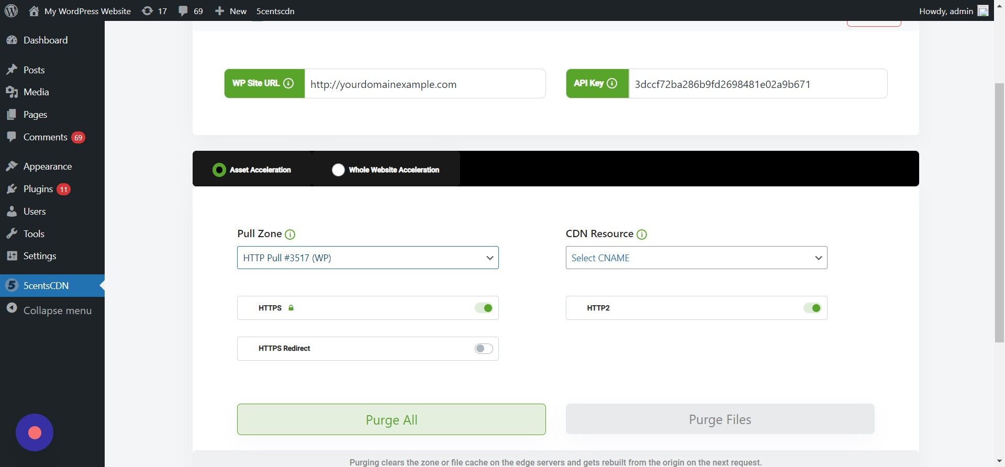The width and height of the screenshot is (1005, 467).
Task: Click the API Key info icon
Action: click(x=611, y=83)
